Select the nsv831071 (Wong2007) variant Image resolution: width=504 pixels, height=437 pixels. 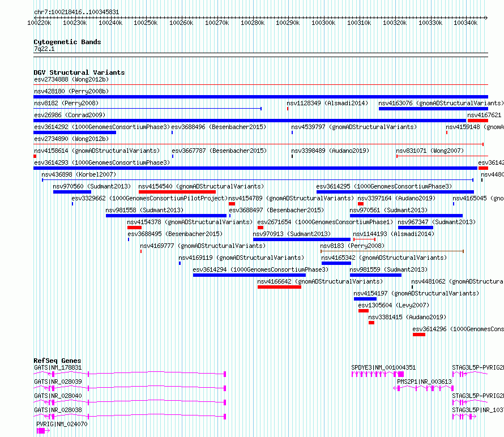click(x=430, y=151)
